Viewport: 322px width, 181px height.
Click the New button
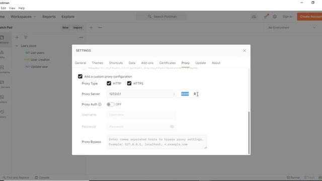pyautogui.click(x=65, y=28)
